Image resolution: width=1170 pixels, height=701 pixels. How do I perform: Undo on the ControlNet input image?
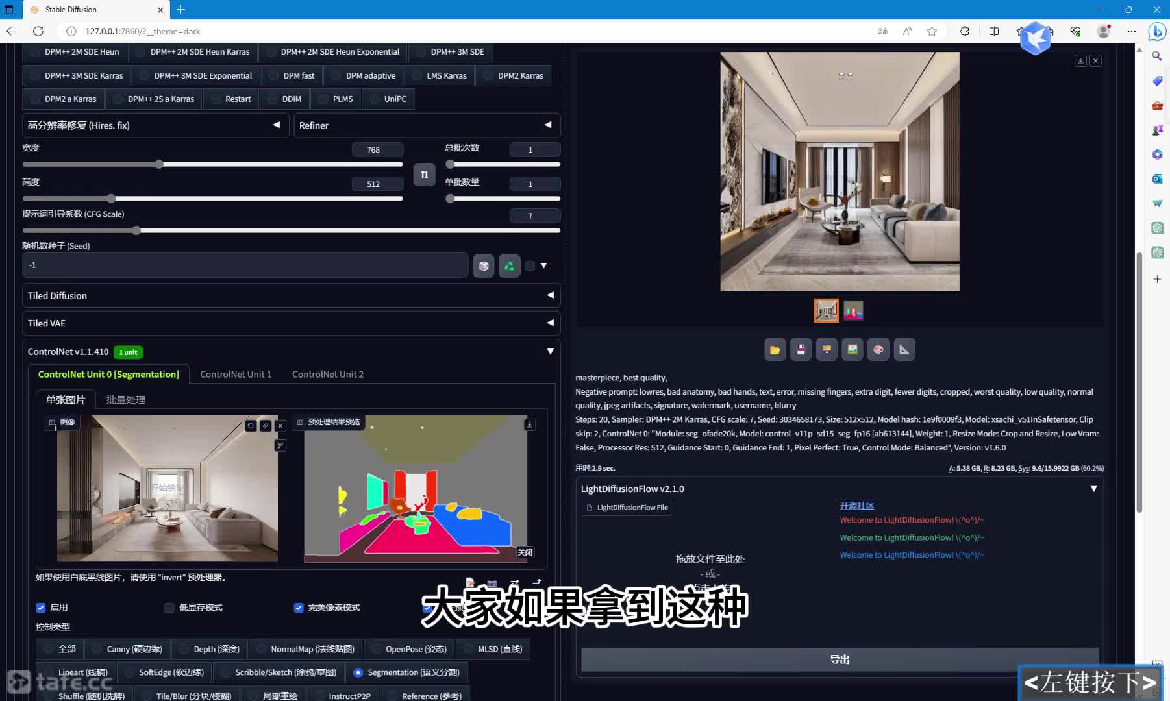pos(251,426)
